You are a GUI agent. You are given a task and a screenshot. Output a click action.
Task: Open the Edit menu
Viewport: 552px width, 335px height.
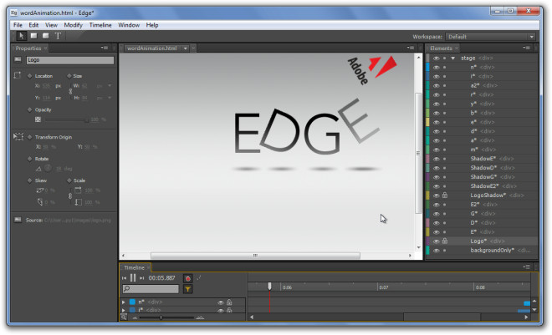click(x=33, y=25)
